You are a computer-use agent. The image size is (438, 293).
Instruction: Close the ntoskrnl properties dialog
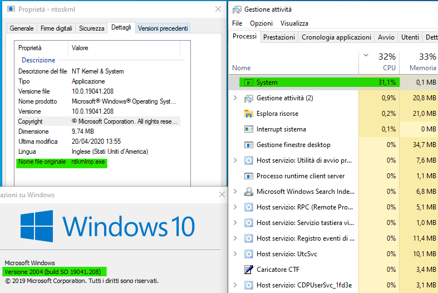(x=218, y=9)
